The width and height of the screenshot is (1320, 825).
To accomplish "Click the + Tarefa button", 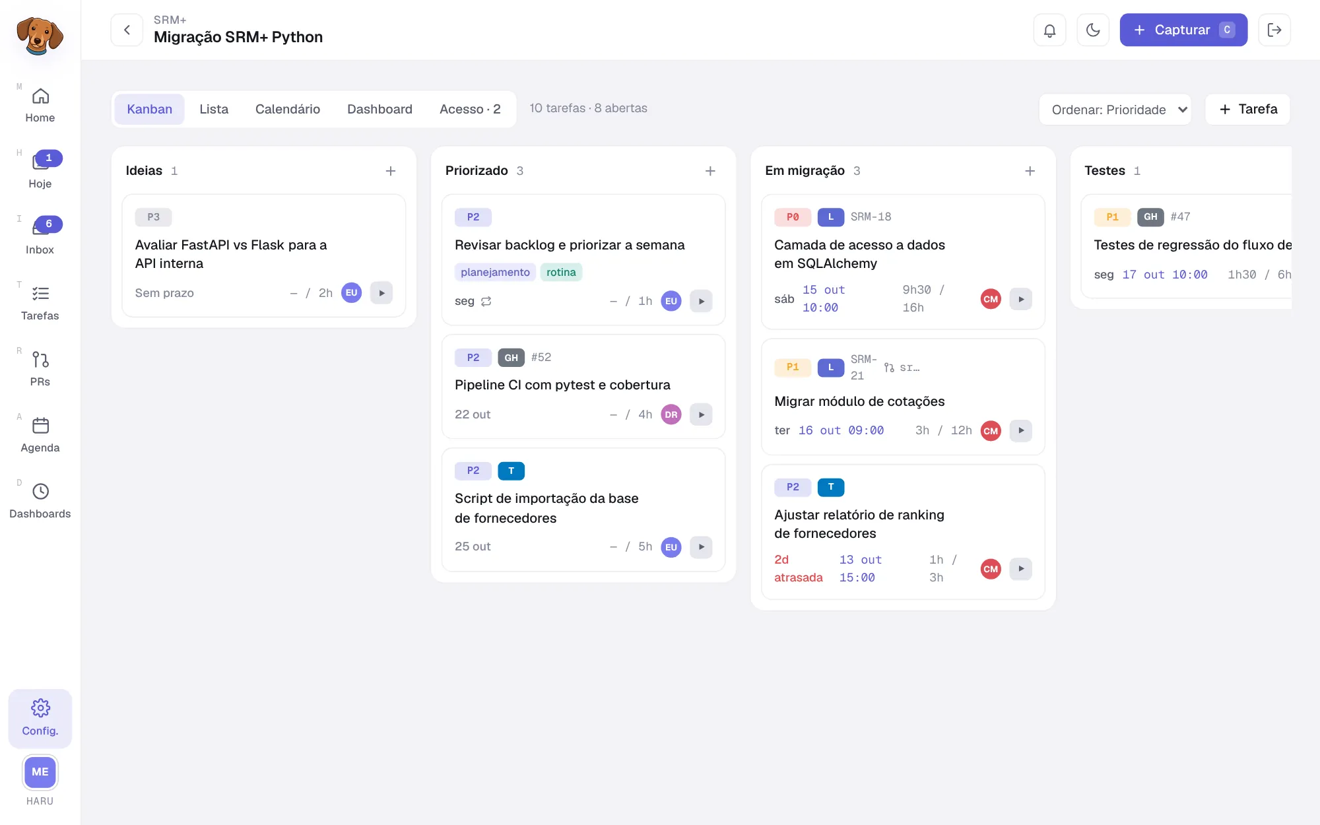I will [x=1247, y=109].
